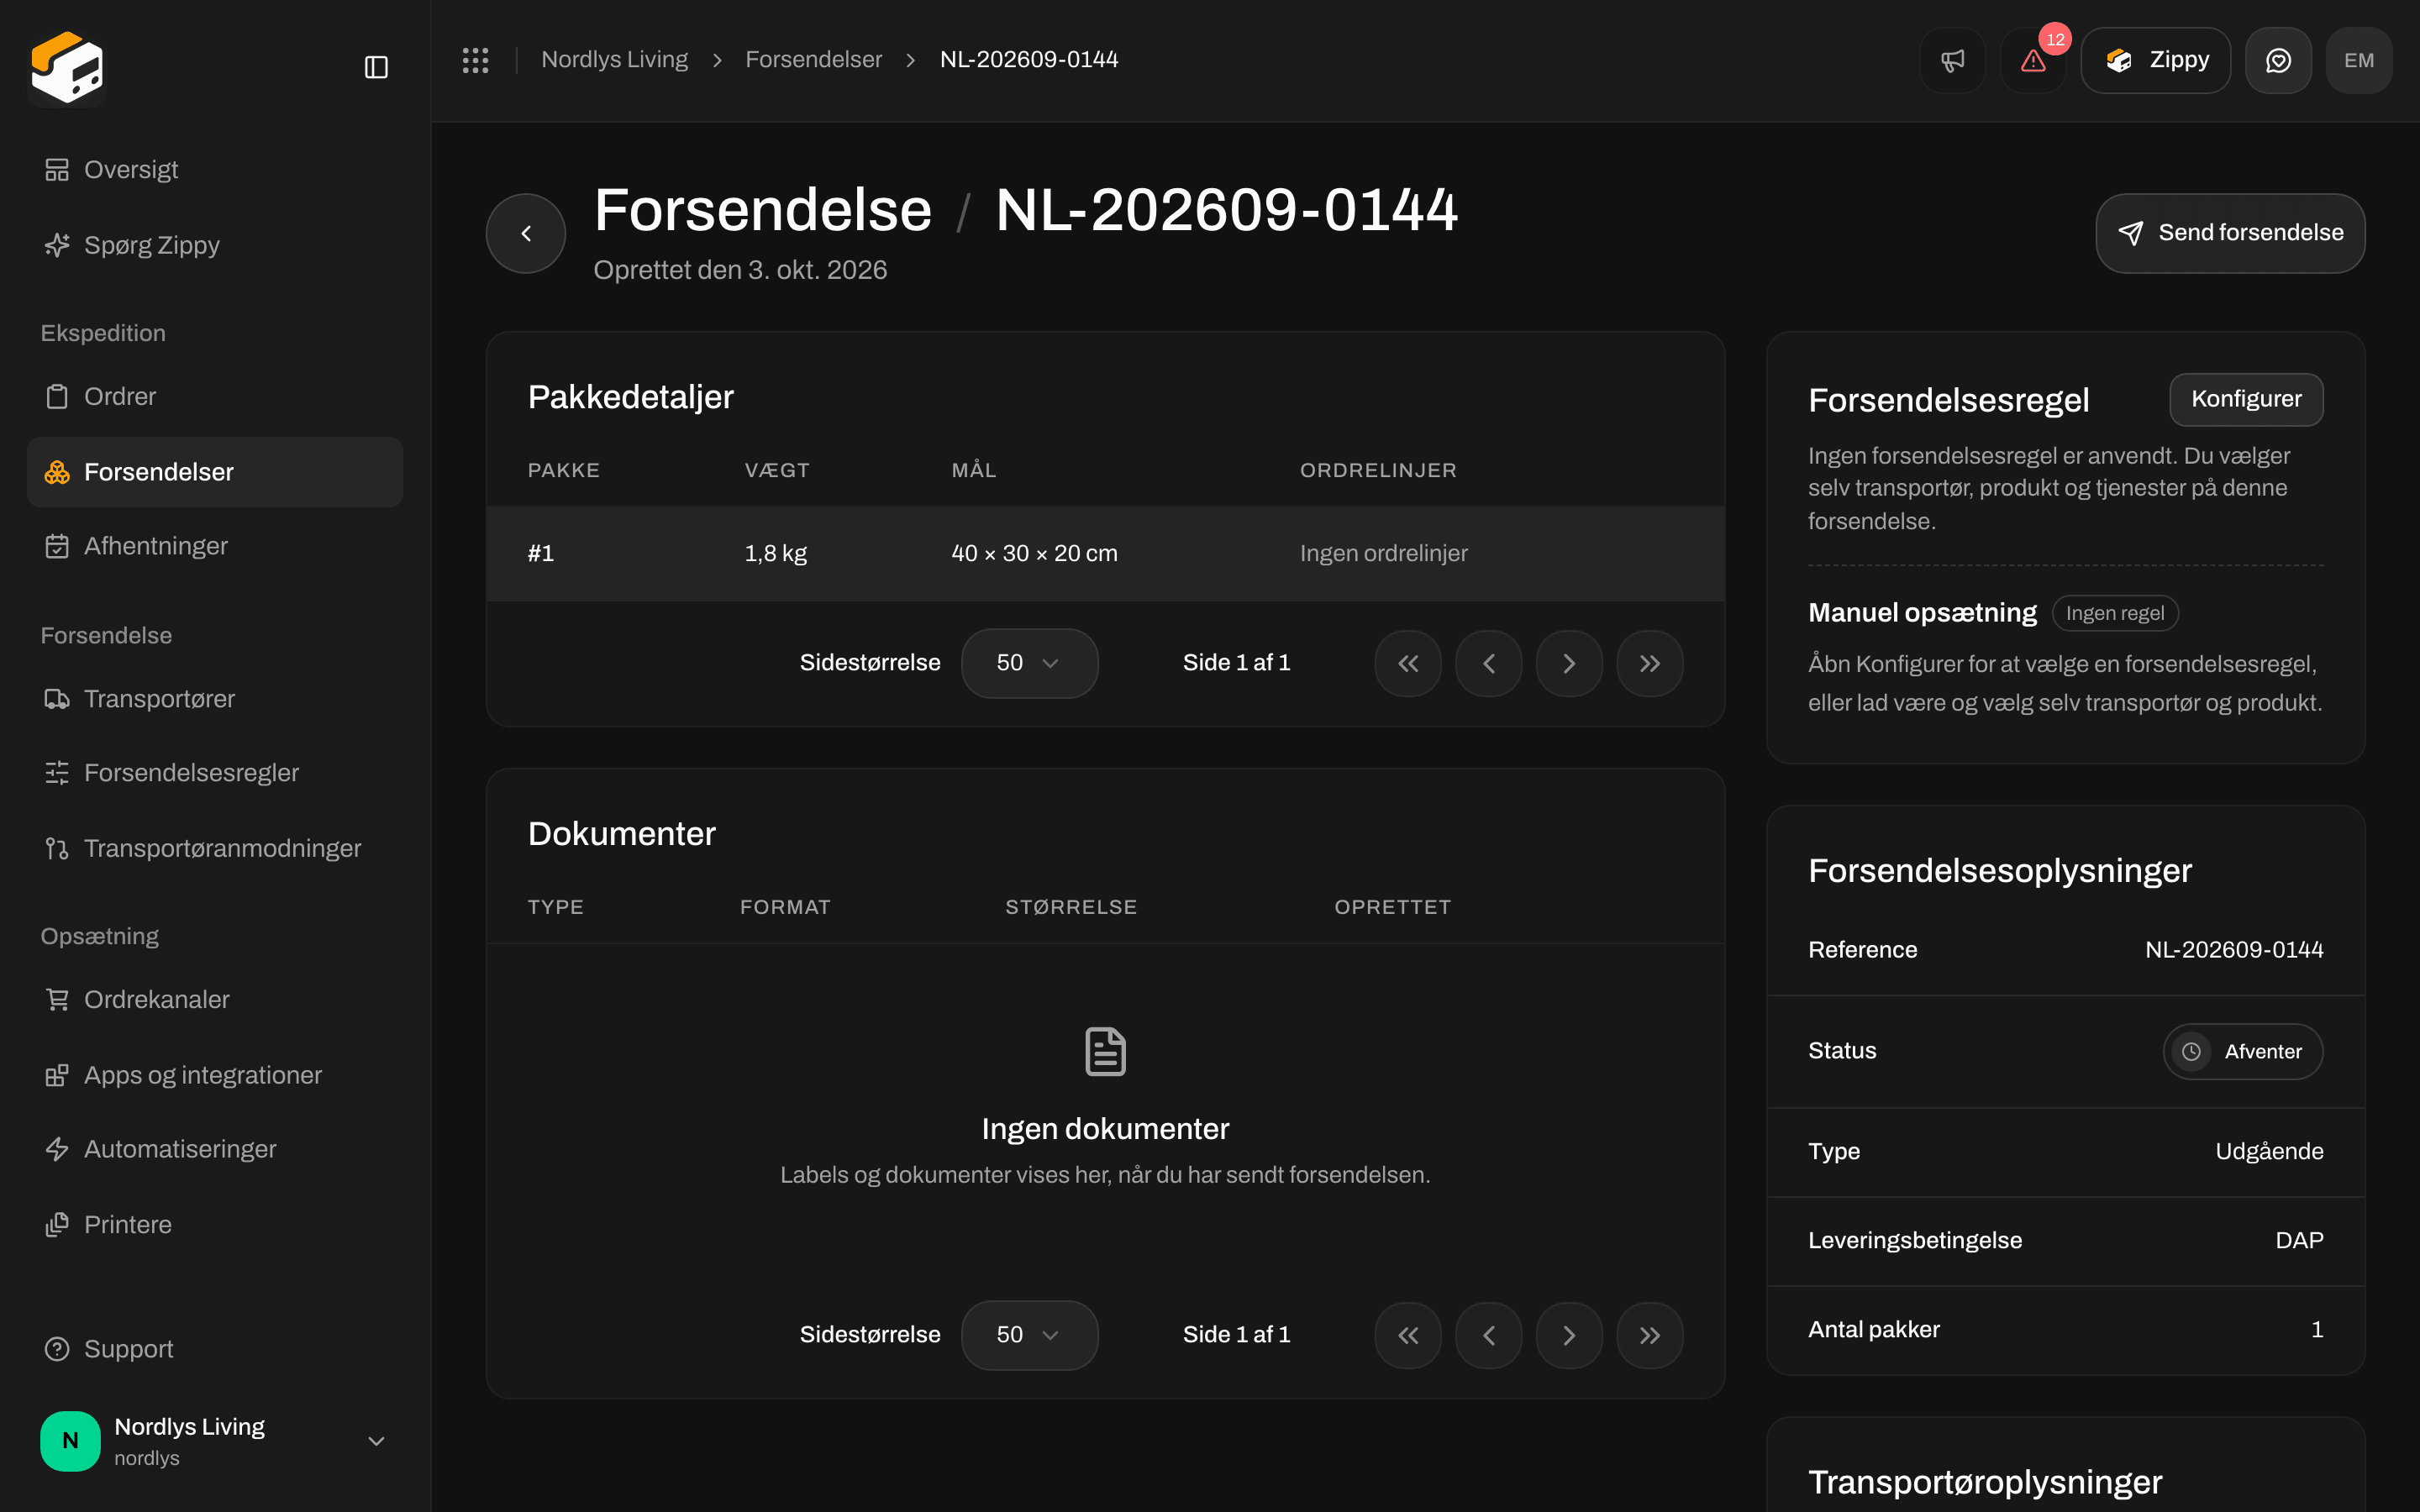Open Oversigt in the sidebar

tap(215, 170)
